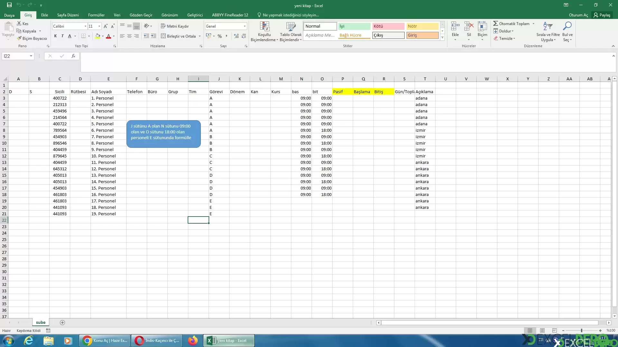618x347 pixels.
Task: Toggle Italic (T) formatting
Action: pos(62,36)
